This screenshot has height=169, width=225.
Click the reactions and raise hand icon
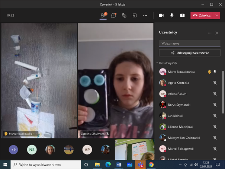[x=124, y=16]
